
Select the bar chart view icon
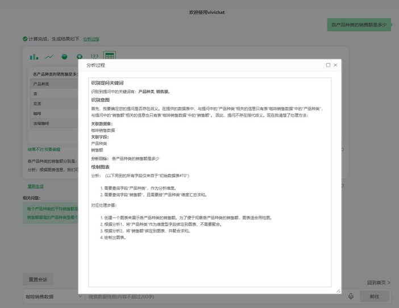coord(34,56)
